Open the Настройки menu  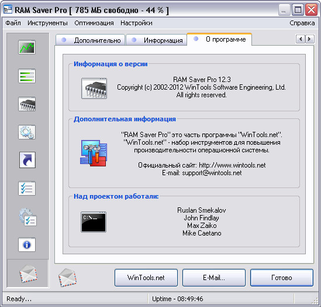pyautogui.click(x=136, y=23)
